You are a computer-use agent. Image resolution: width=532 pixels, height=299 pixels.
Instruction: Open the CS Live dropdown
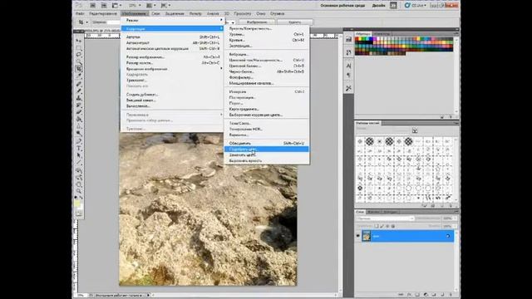416,6
